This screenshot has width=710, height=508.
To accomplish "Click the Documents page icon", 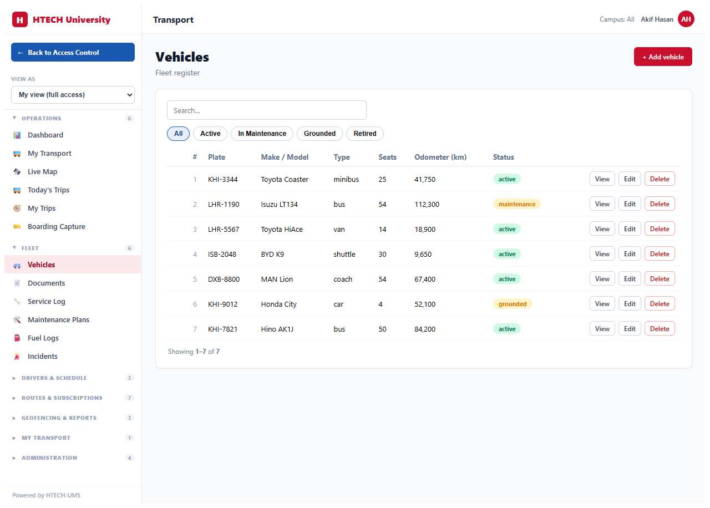I will (x=17, y=283).
